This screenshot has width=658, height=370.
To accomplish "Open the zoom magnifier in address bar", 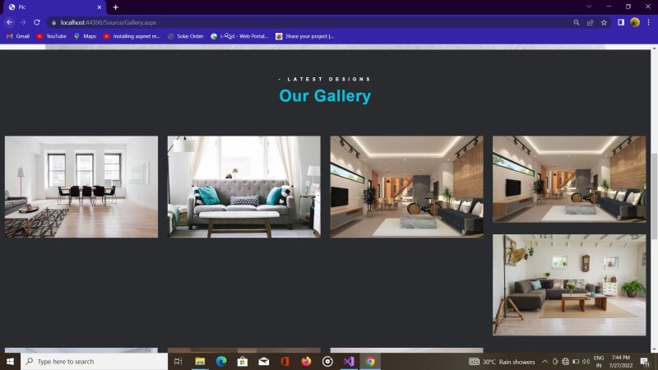I will click(577, 23).
